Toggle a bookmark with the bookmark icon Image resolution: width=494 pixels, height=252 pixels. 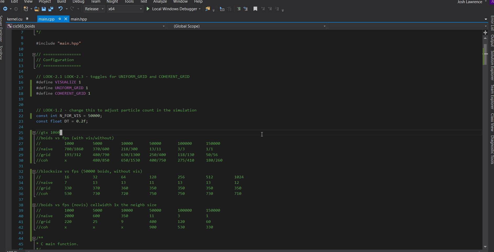tap(255, 9)
